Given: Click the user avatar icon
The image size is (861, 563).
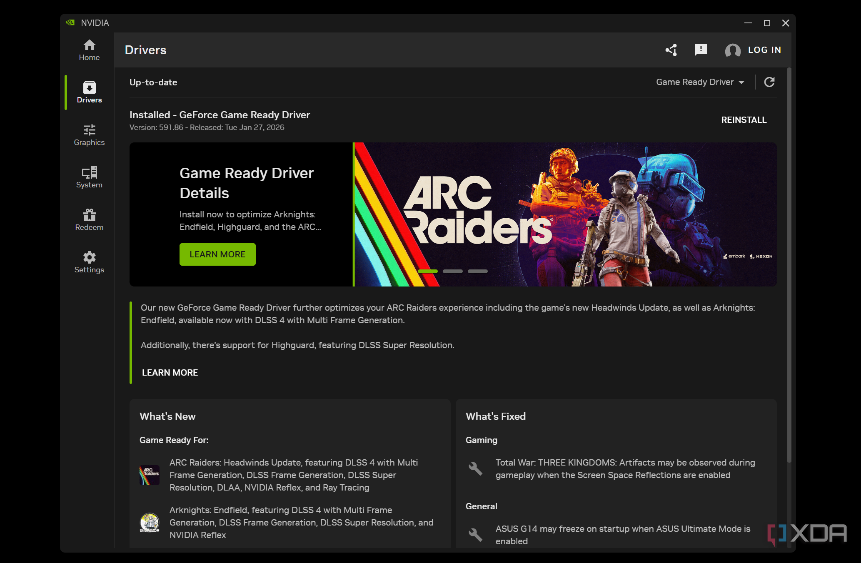Looking at the screenshot, I should pos(733,50).
